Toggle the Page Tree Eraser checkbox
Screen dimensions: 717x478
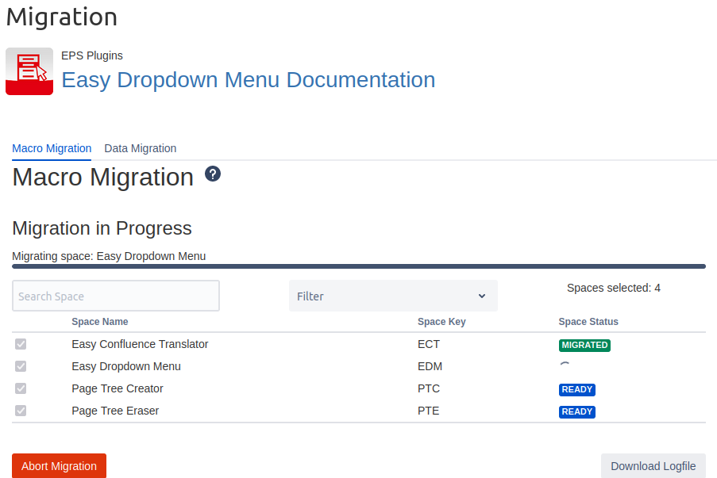pyautogui.click(x=21, y=411)
